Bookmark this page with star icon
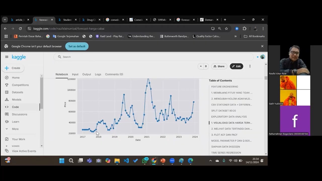322x181 pixels. [x=226, y=28]
